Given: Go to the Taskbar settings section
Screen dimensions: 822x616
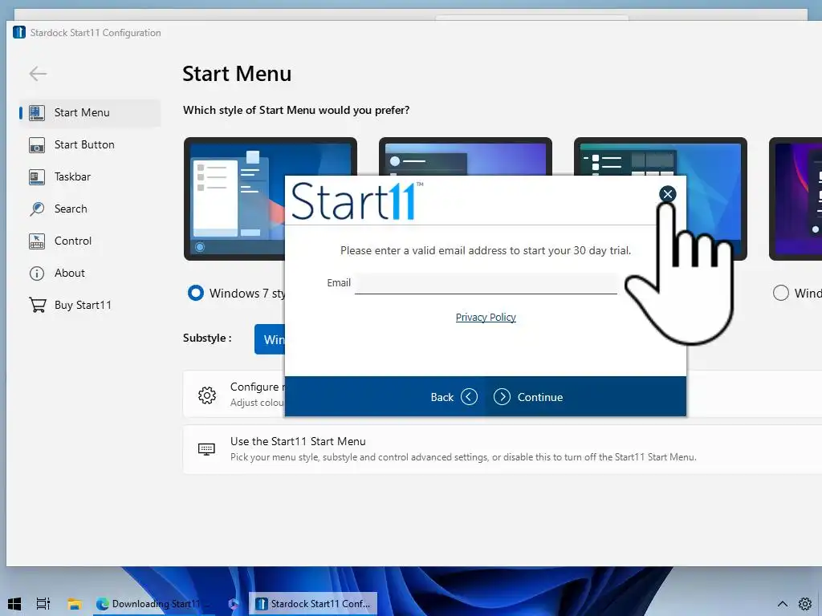Looking at the screenshot, I should click(x=90, y=176).
